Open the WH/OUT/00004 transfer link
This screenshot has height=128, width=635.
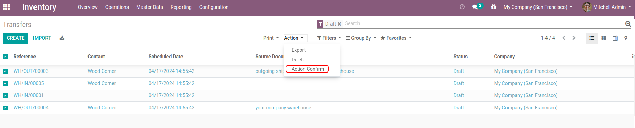pyautogui.click(x=31, y=108)
